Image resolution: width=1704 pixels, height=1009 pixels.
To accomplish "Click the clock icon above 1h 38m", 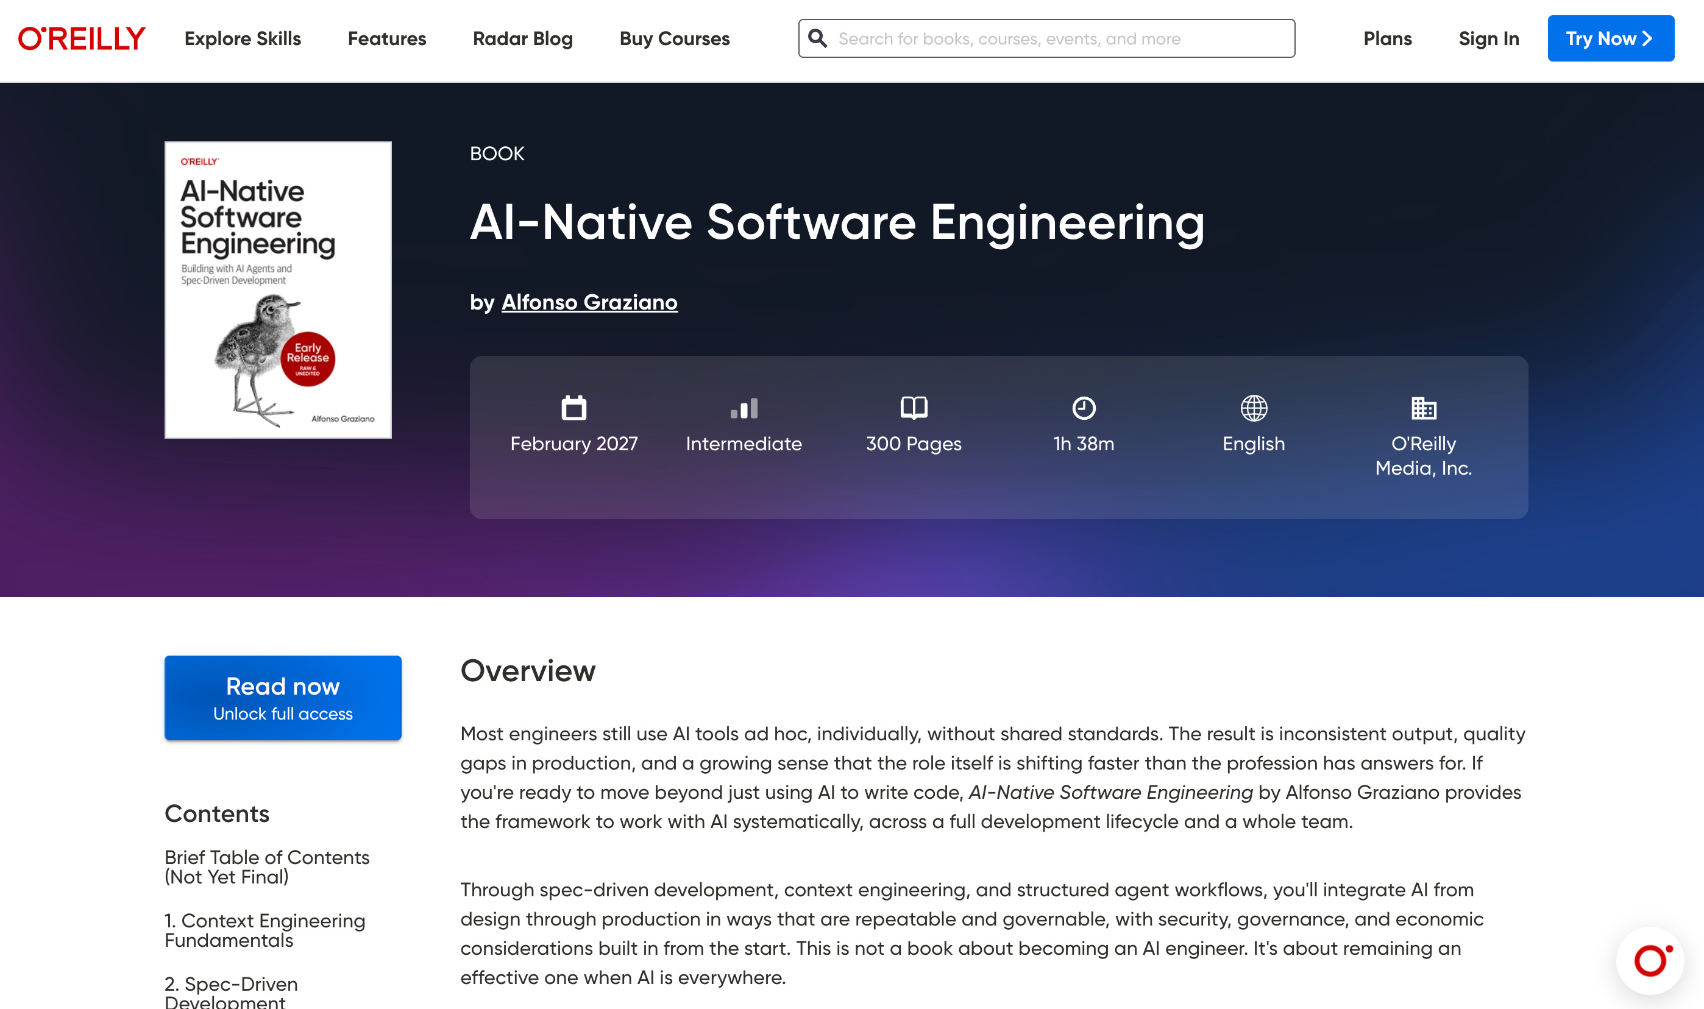I will pos(1084,408).
